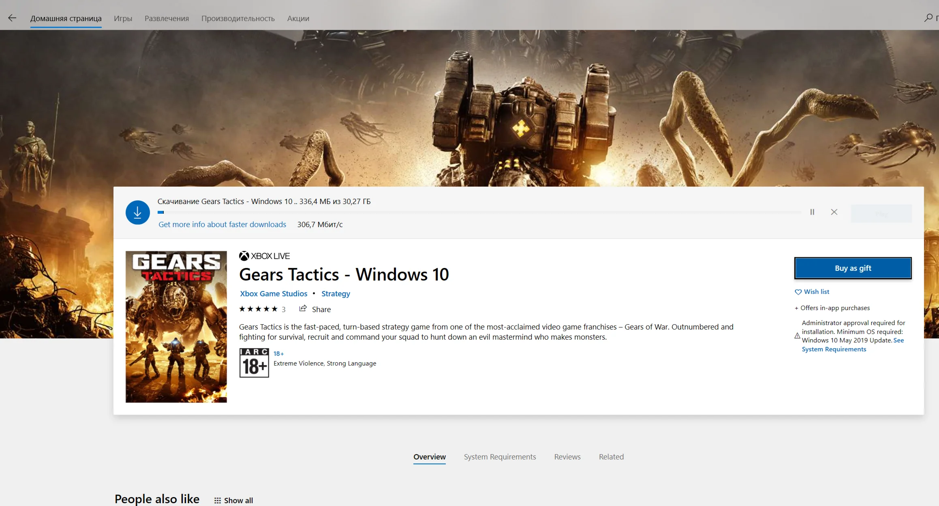Click the Buy as gift button
This screenshot has width=939, height=506.
(x=853, y=268)
